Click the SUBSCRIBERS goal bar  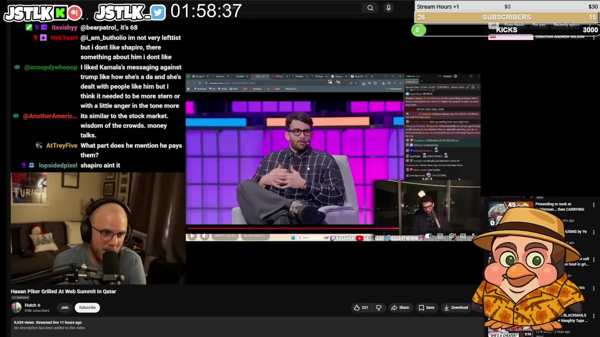tap(507, 17)
